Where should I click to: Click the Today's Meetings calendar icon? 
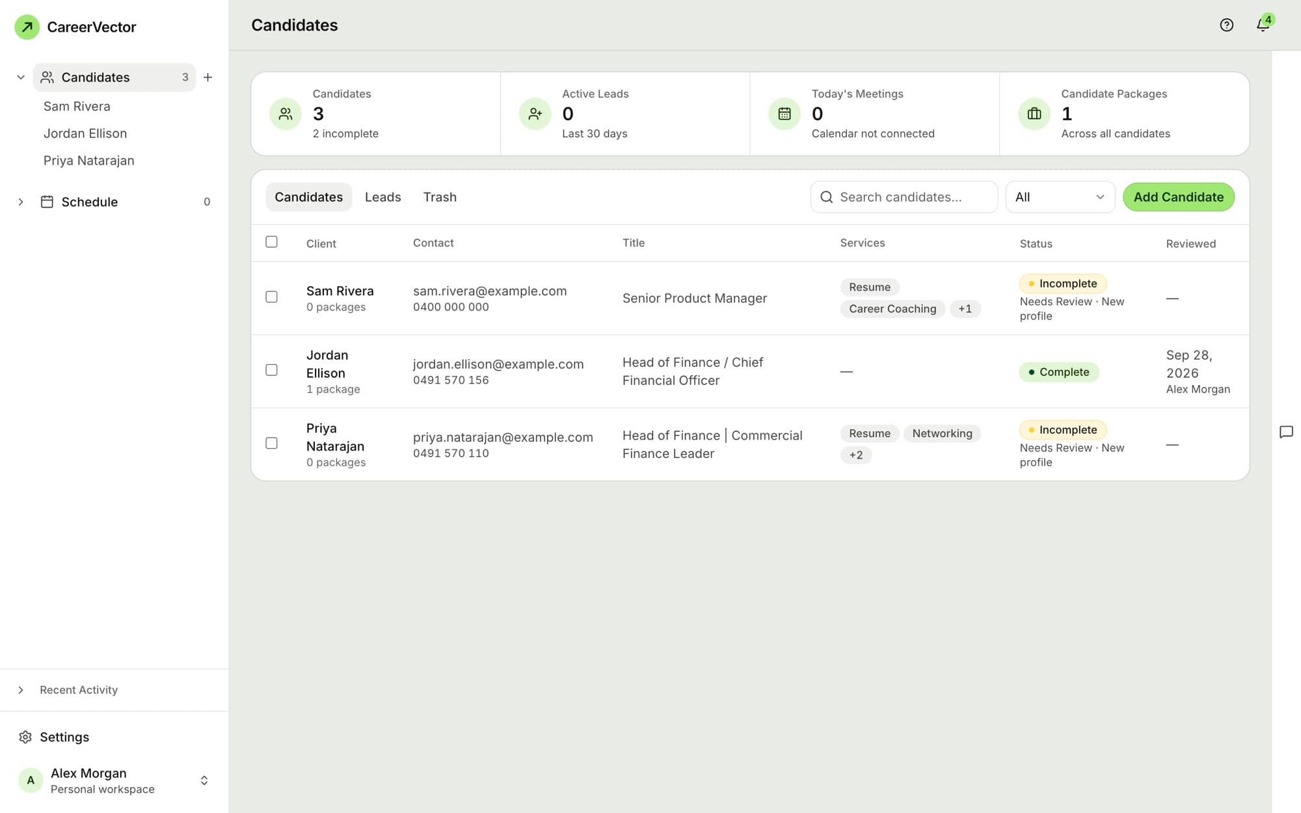click(785, 114)
